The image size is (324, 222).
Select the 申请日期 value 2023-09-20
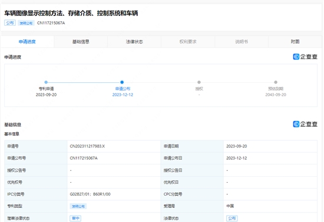tap(237, 146)
